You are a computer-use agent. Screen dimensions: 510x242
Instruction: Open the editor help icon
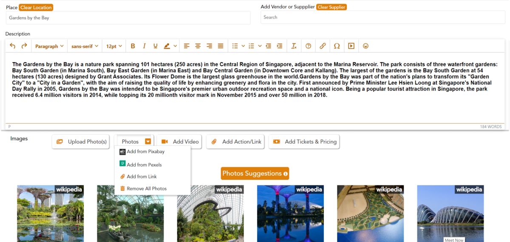tap(309, 46)
